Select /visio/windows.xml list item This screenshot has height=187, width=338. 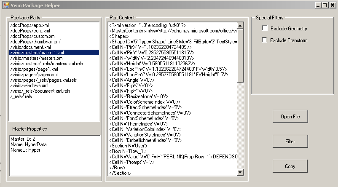pos(54,85)
